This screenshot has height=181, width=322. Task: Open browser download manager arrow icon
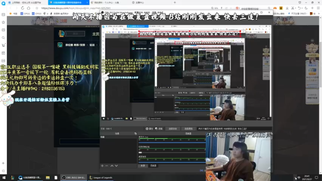click(287, 8)
